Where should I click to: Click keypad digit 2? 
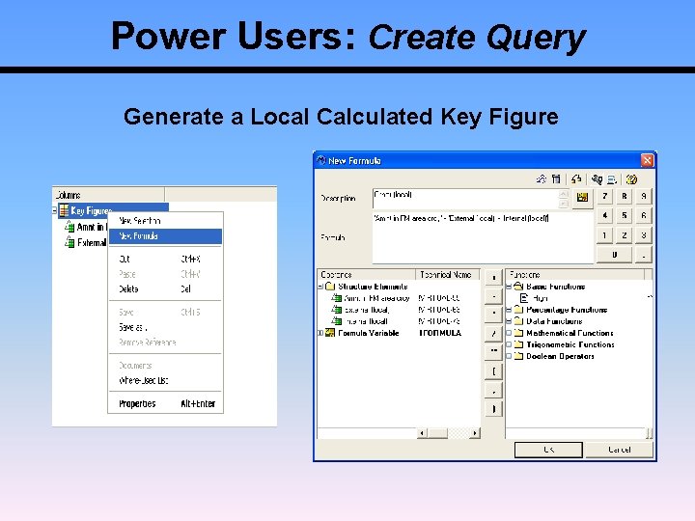tap(625, 235)
